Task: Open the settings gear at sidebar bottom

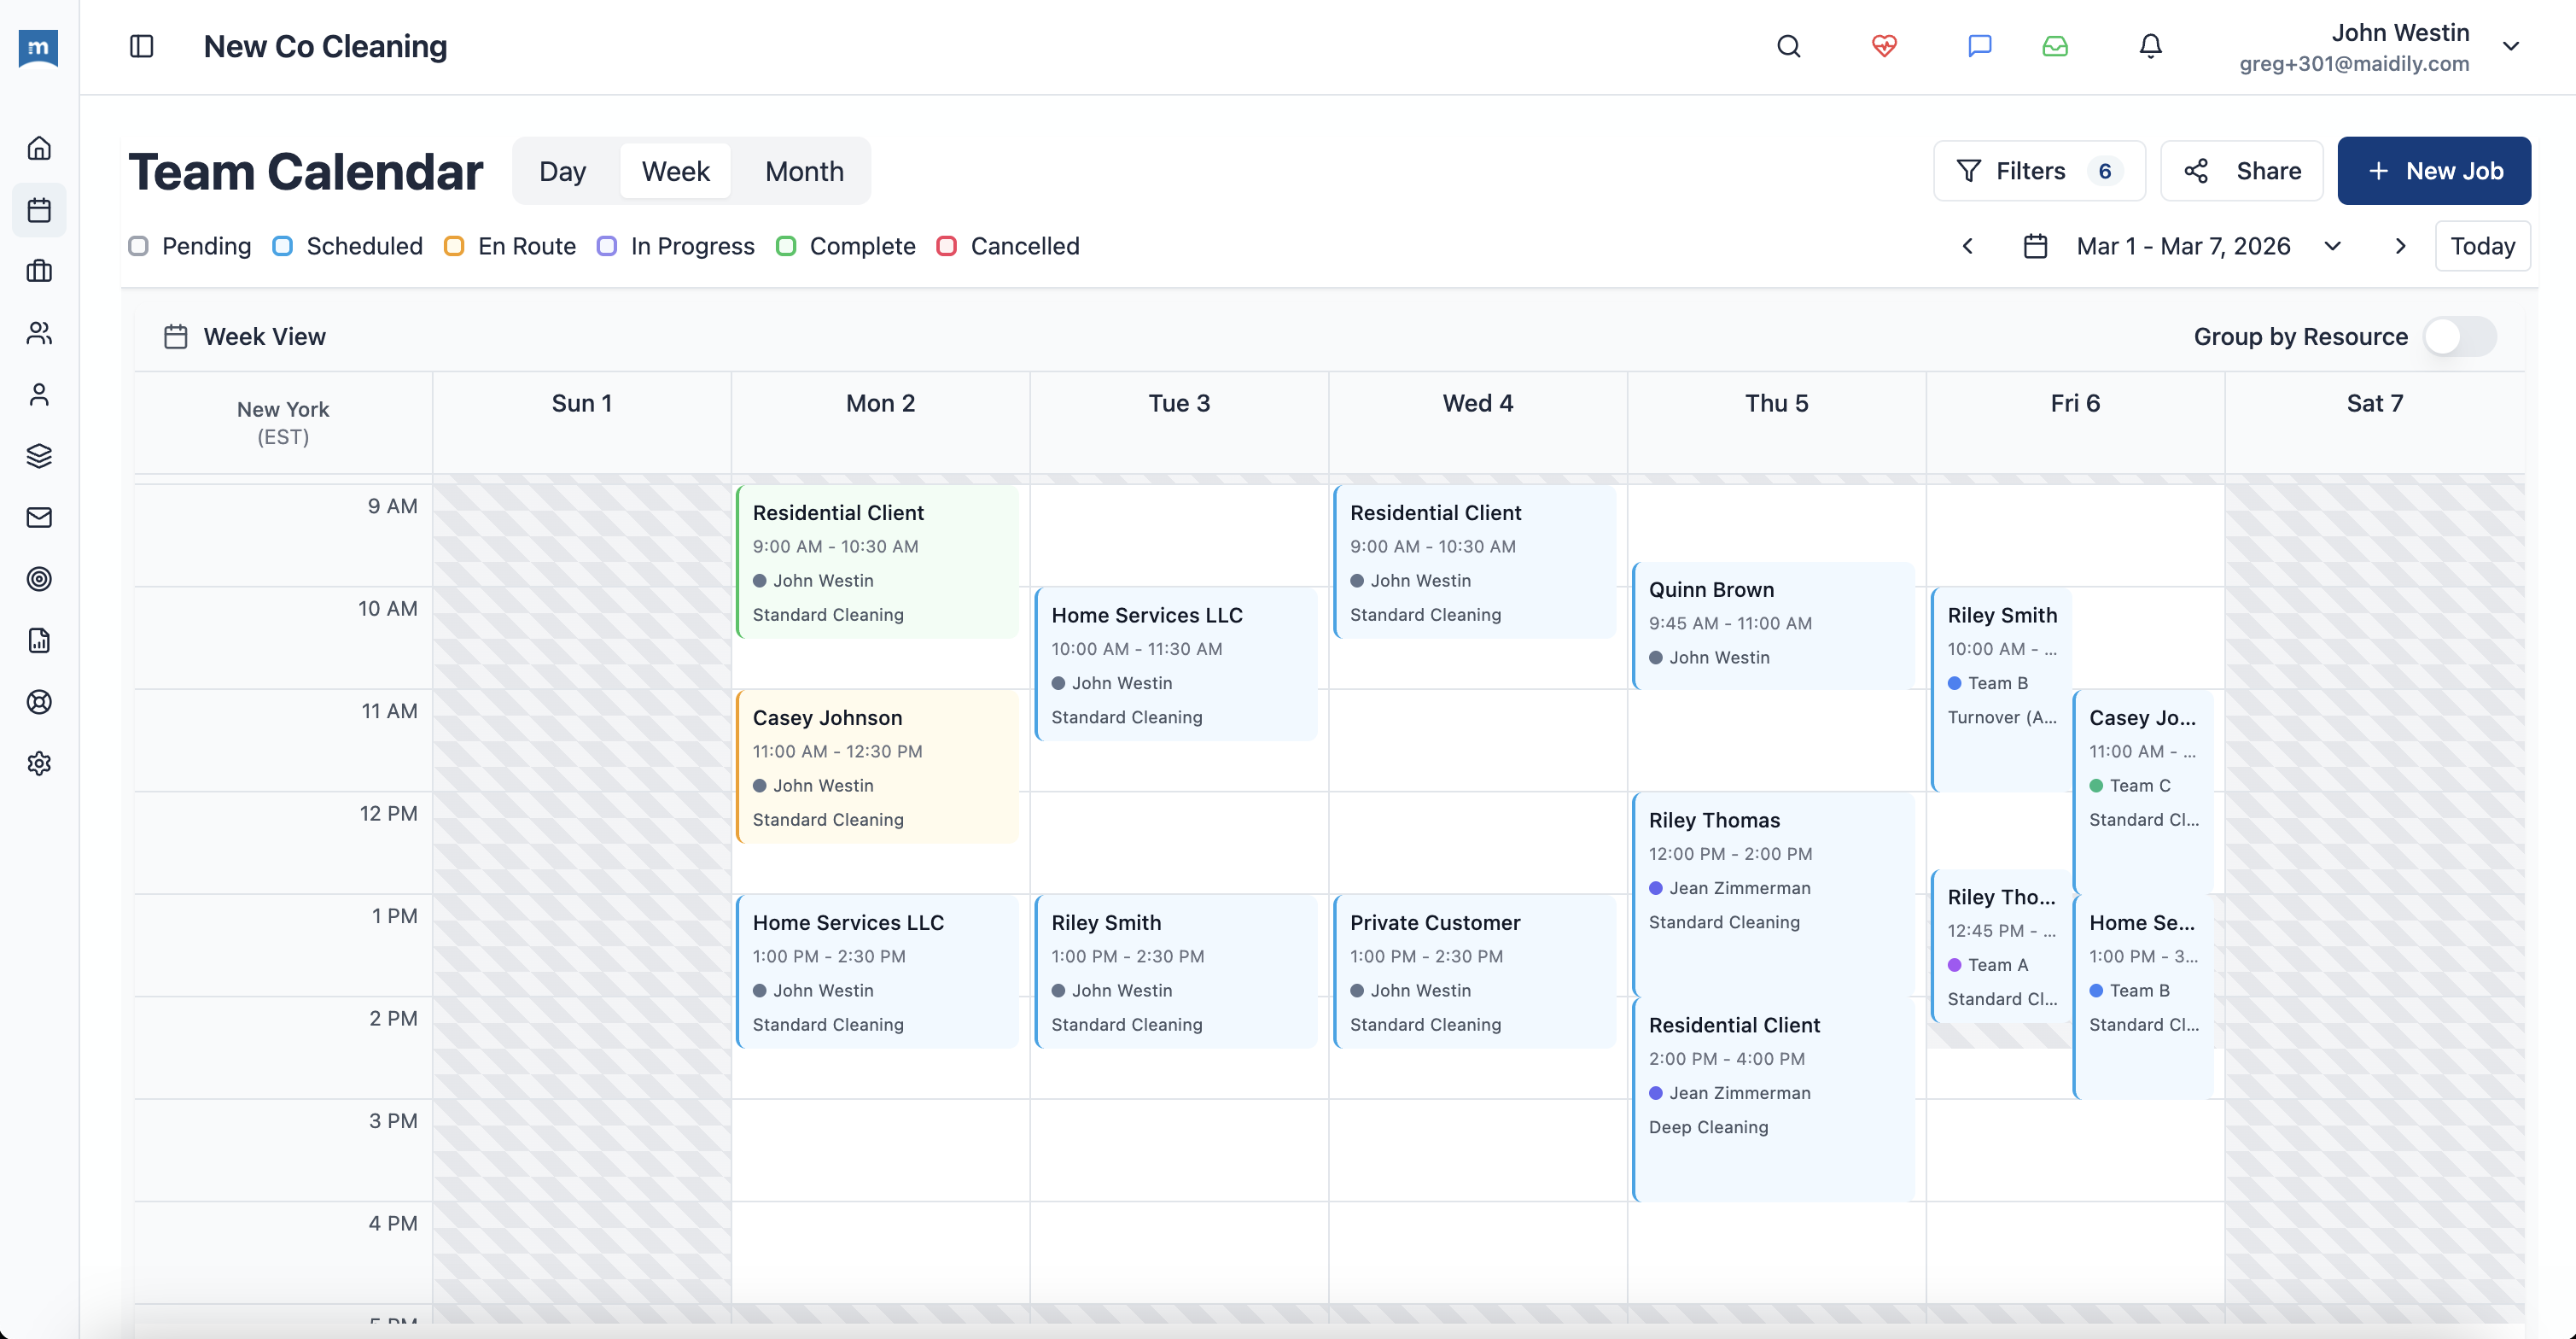Action: tap(39, 763)
